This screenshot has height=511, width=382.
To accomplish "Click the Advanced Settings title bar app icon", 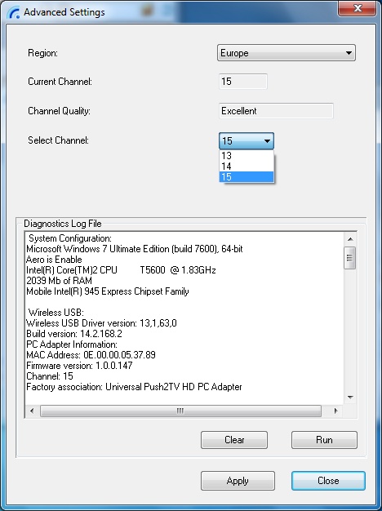I will (14, 12).
